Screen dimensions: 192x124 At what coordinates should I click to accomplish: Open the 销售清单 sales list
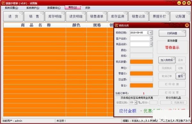click(97, 16)
